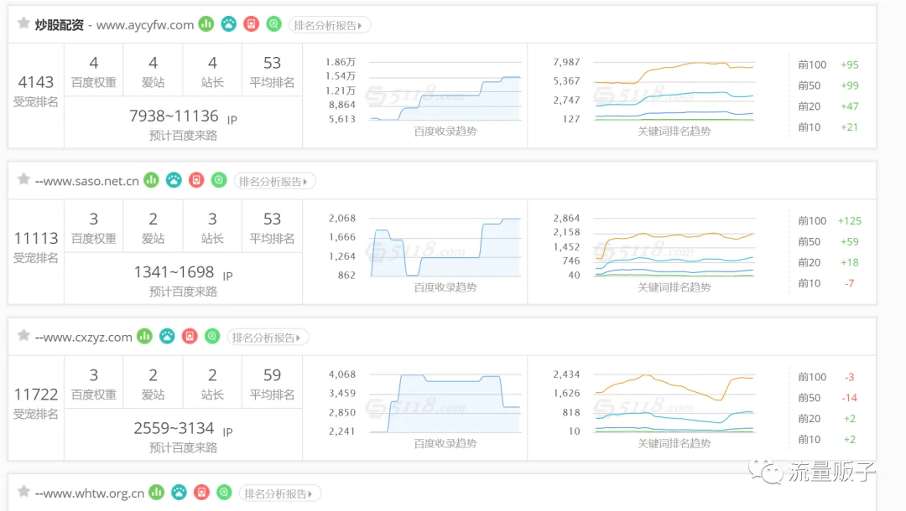Toggle favorite star for www.whtw.org.cn
906x511 pixels.
point(23,492)
